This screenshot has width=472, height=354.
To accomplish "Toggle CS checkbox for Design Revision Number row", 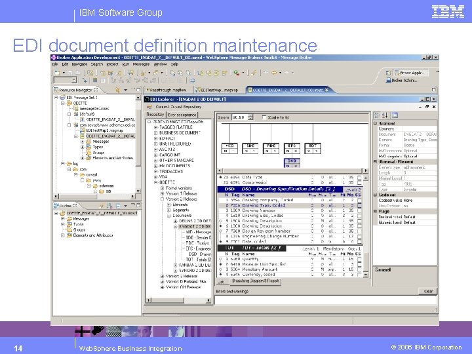I will tap(359, 231).
